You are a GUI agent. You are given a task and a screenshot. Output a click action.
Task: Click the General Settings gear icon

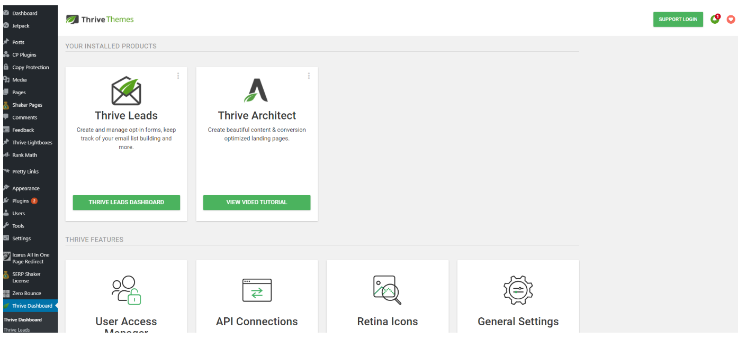coord(518,290)
